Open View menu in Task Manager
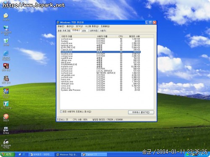 click(x=79, y=26)
